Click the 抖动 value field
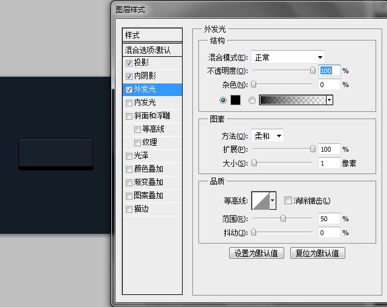Screen dimensions: 387x307 pos(329,233)
